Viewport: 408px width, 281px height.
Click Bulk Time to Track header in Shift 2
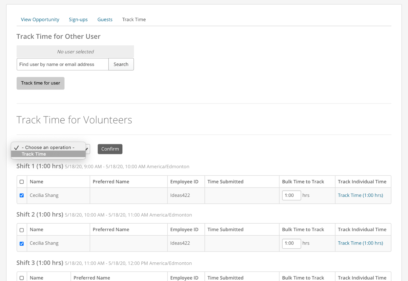coord(303,229)
